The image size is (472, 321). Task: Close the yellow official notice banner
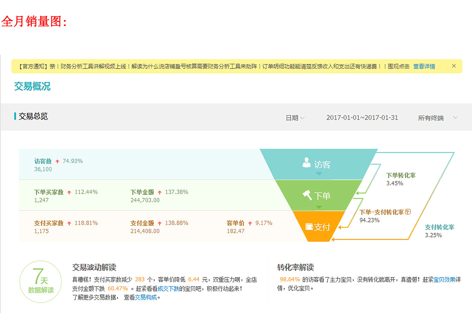click(454, 66)
